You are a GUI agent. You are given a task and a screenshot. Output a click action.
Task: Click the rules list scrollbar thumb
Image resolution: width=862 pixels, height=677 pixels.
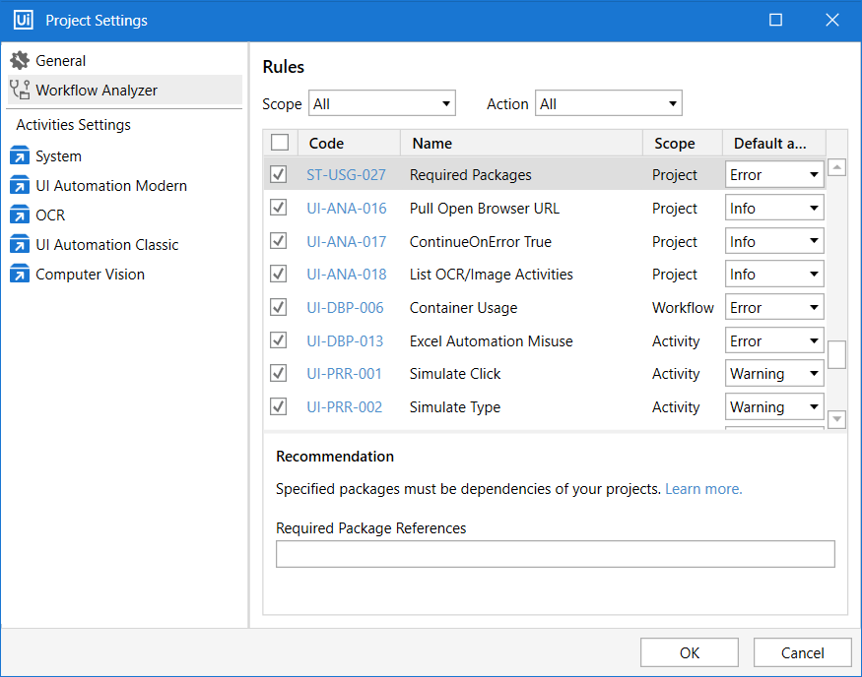(x=836, y=354)
